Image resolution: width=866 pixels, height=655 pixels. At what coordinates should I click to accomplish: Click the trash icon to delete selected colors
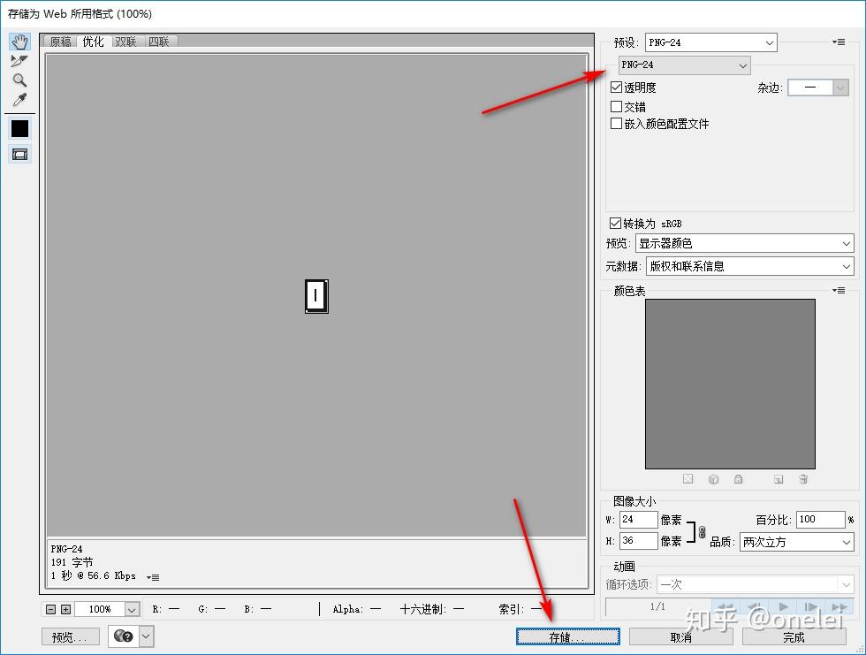pos(803,478)
